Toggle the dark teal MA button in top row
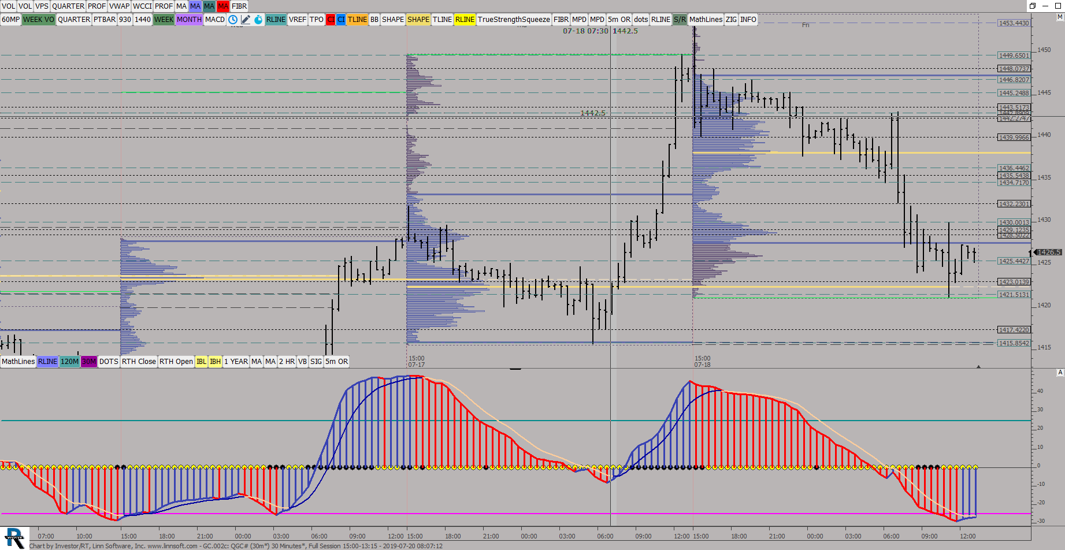 click(x=209, y=6)
